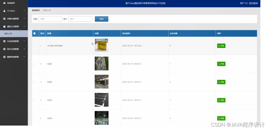Image resolution: width=269 pixels, height=130 pixels.
Task: Select the 通知公告 submenu item
Action: 14,34
